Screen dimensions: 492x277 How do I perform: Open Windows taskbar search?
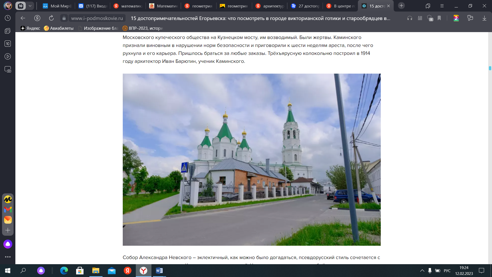coord(23,271)
